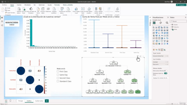Screen dimensions: 187x105
Task: Insert a Cuadro de texto
Action: point(83,10)
